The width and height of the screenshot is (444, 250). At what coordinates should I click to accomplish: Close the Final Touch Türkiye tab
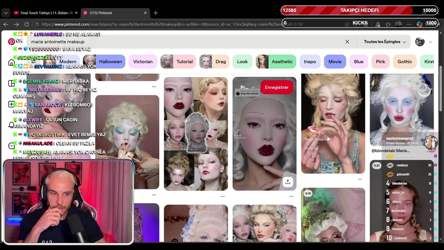coord(76,13)
